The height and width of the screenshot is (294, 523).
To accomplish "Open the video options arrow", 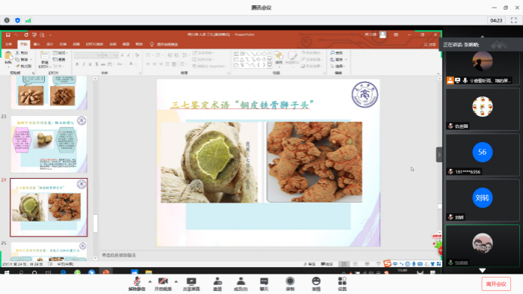I will (x=176, y=281).
